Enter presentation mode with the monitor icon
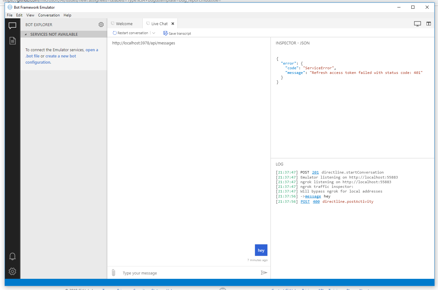The image size is (438, 290). pos(417,23)
